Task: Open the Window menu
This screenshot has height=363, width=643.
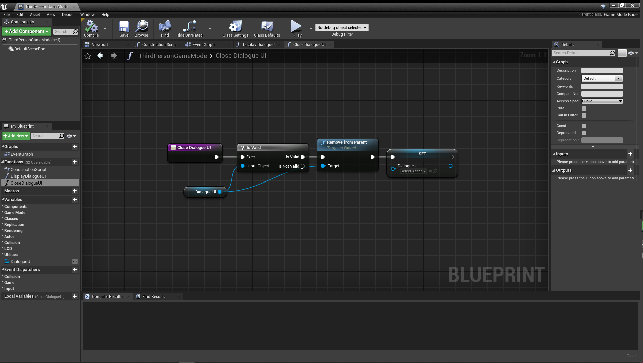Action: pos(87,15)
